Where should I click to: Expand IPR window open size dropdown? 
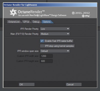(x=55, y=51)
